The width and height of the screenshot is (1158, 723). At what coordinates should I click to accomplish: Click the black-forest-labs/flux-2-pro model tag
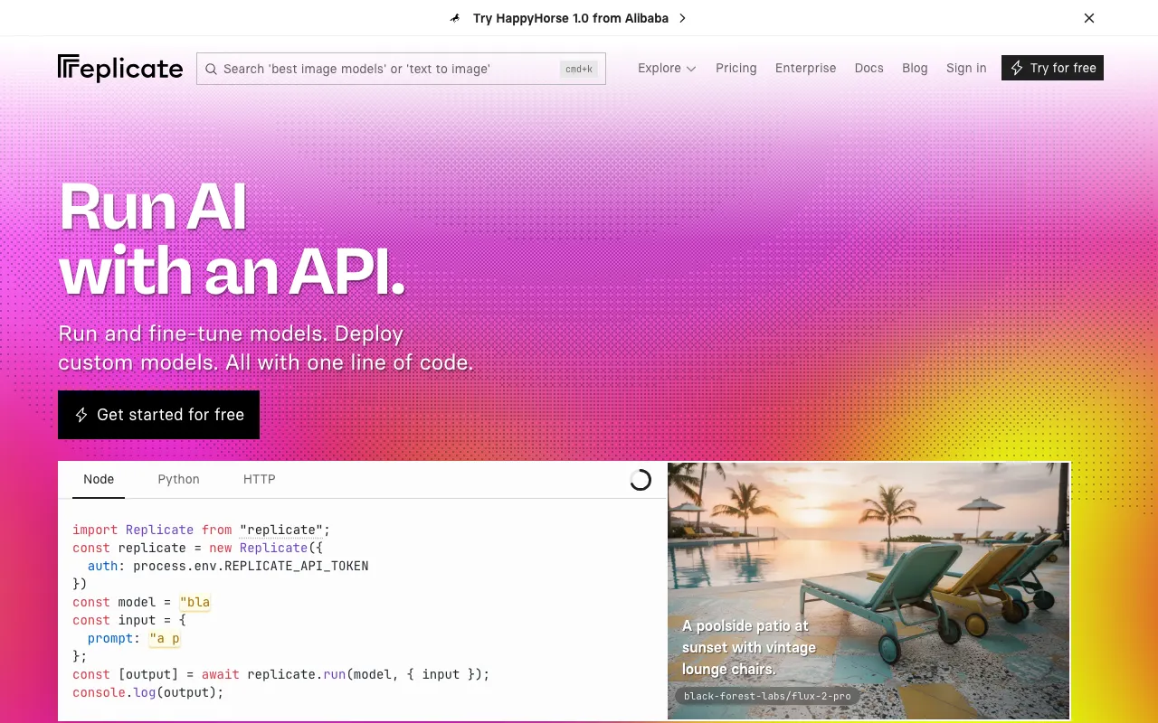tap(767, 697)
